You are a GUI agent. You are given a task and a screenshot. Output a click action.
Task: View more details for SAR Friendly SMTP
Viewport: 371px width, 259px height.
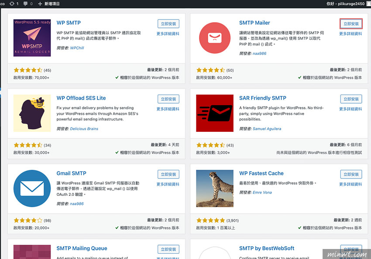350,109
